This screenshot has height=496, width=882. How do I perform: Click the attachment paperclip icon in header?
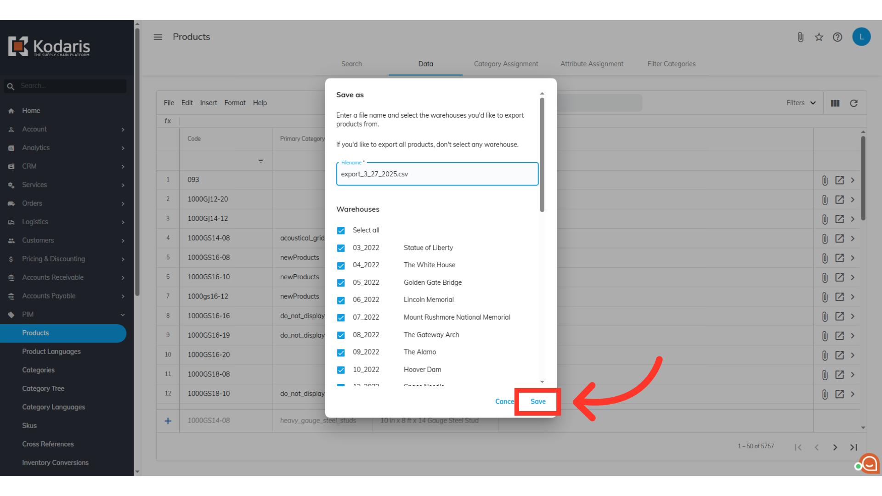[x=800, y=37]
